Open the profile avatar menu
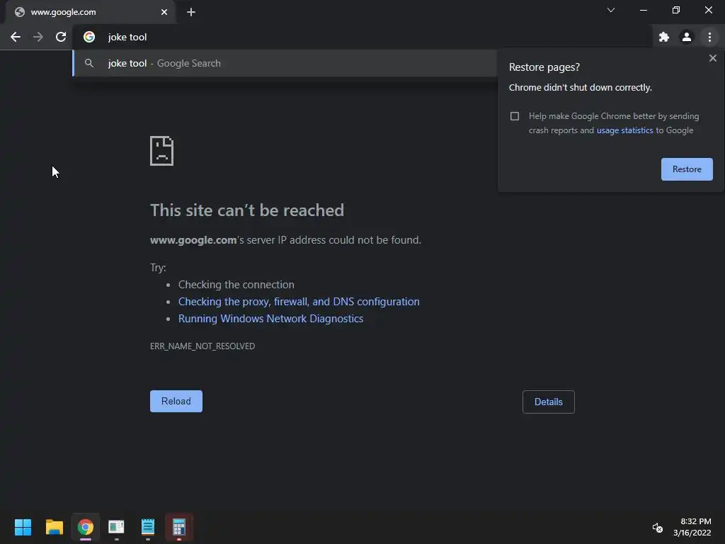Viewport: 725px width, 544px height. click(x=687, y=37)
